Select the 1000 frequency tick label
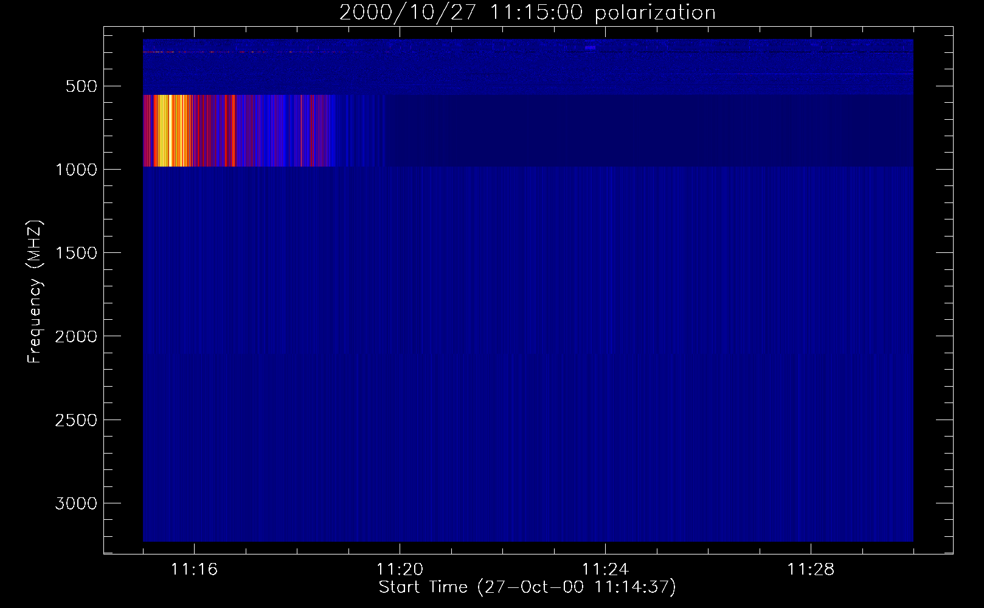 [x=76, y=170]
